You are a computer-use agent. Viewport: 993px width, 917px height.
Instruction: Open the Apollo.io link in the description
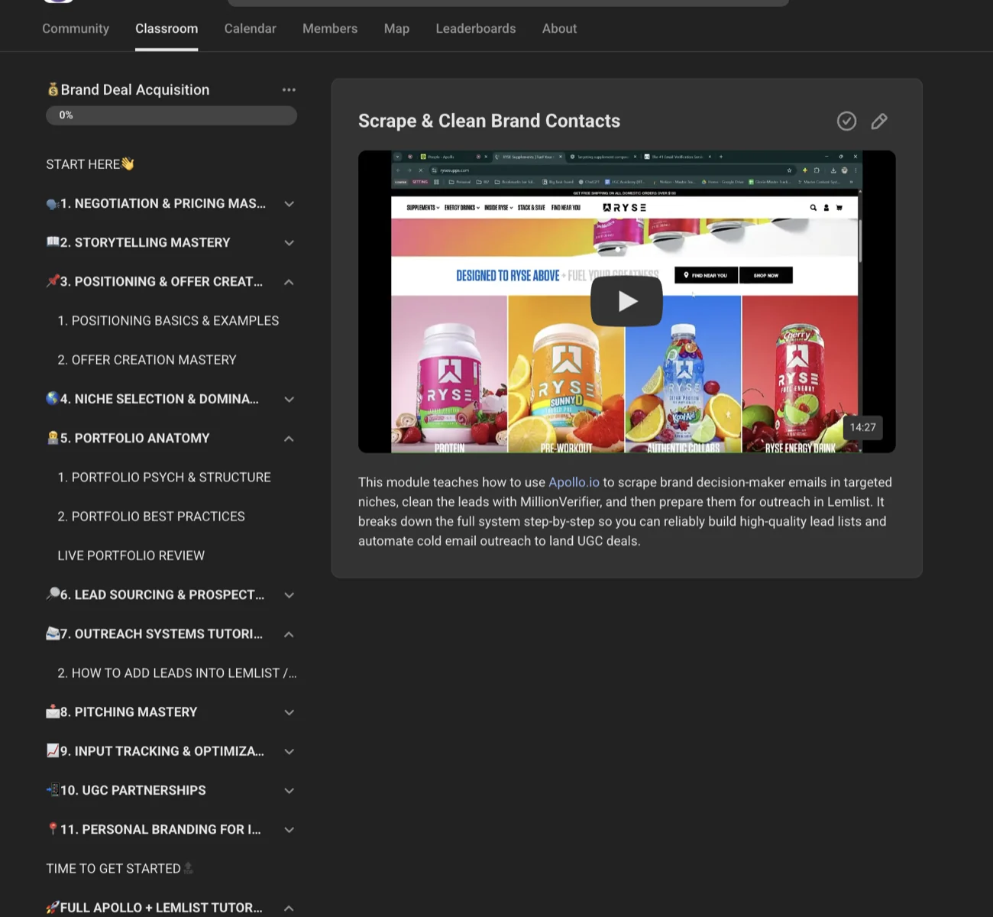point(574,482)
